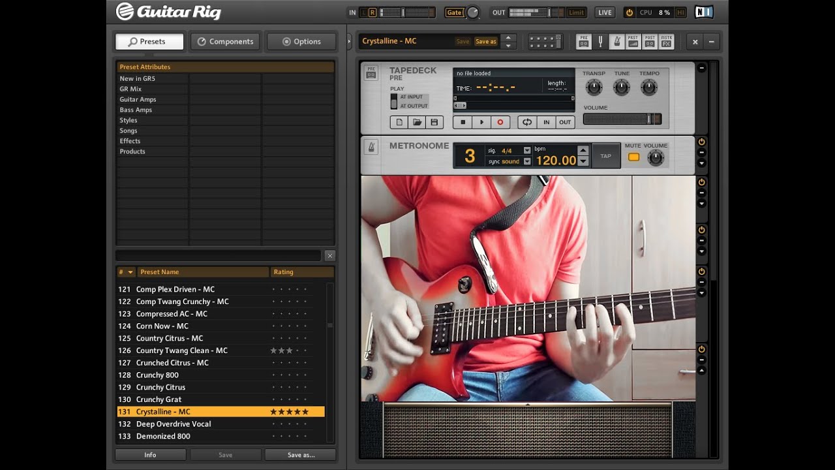This screenshot has width=835, height=470.
Task: Click the NI logo
Action: click(704, 12)
